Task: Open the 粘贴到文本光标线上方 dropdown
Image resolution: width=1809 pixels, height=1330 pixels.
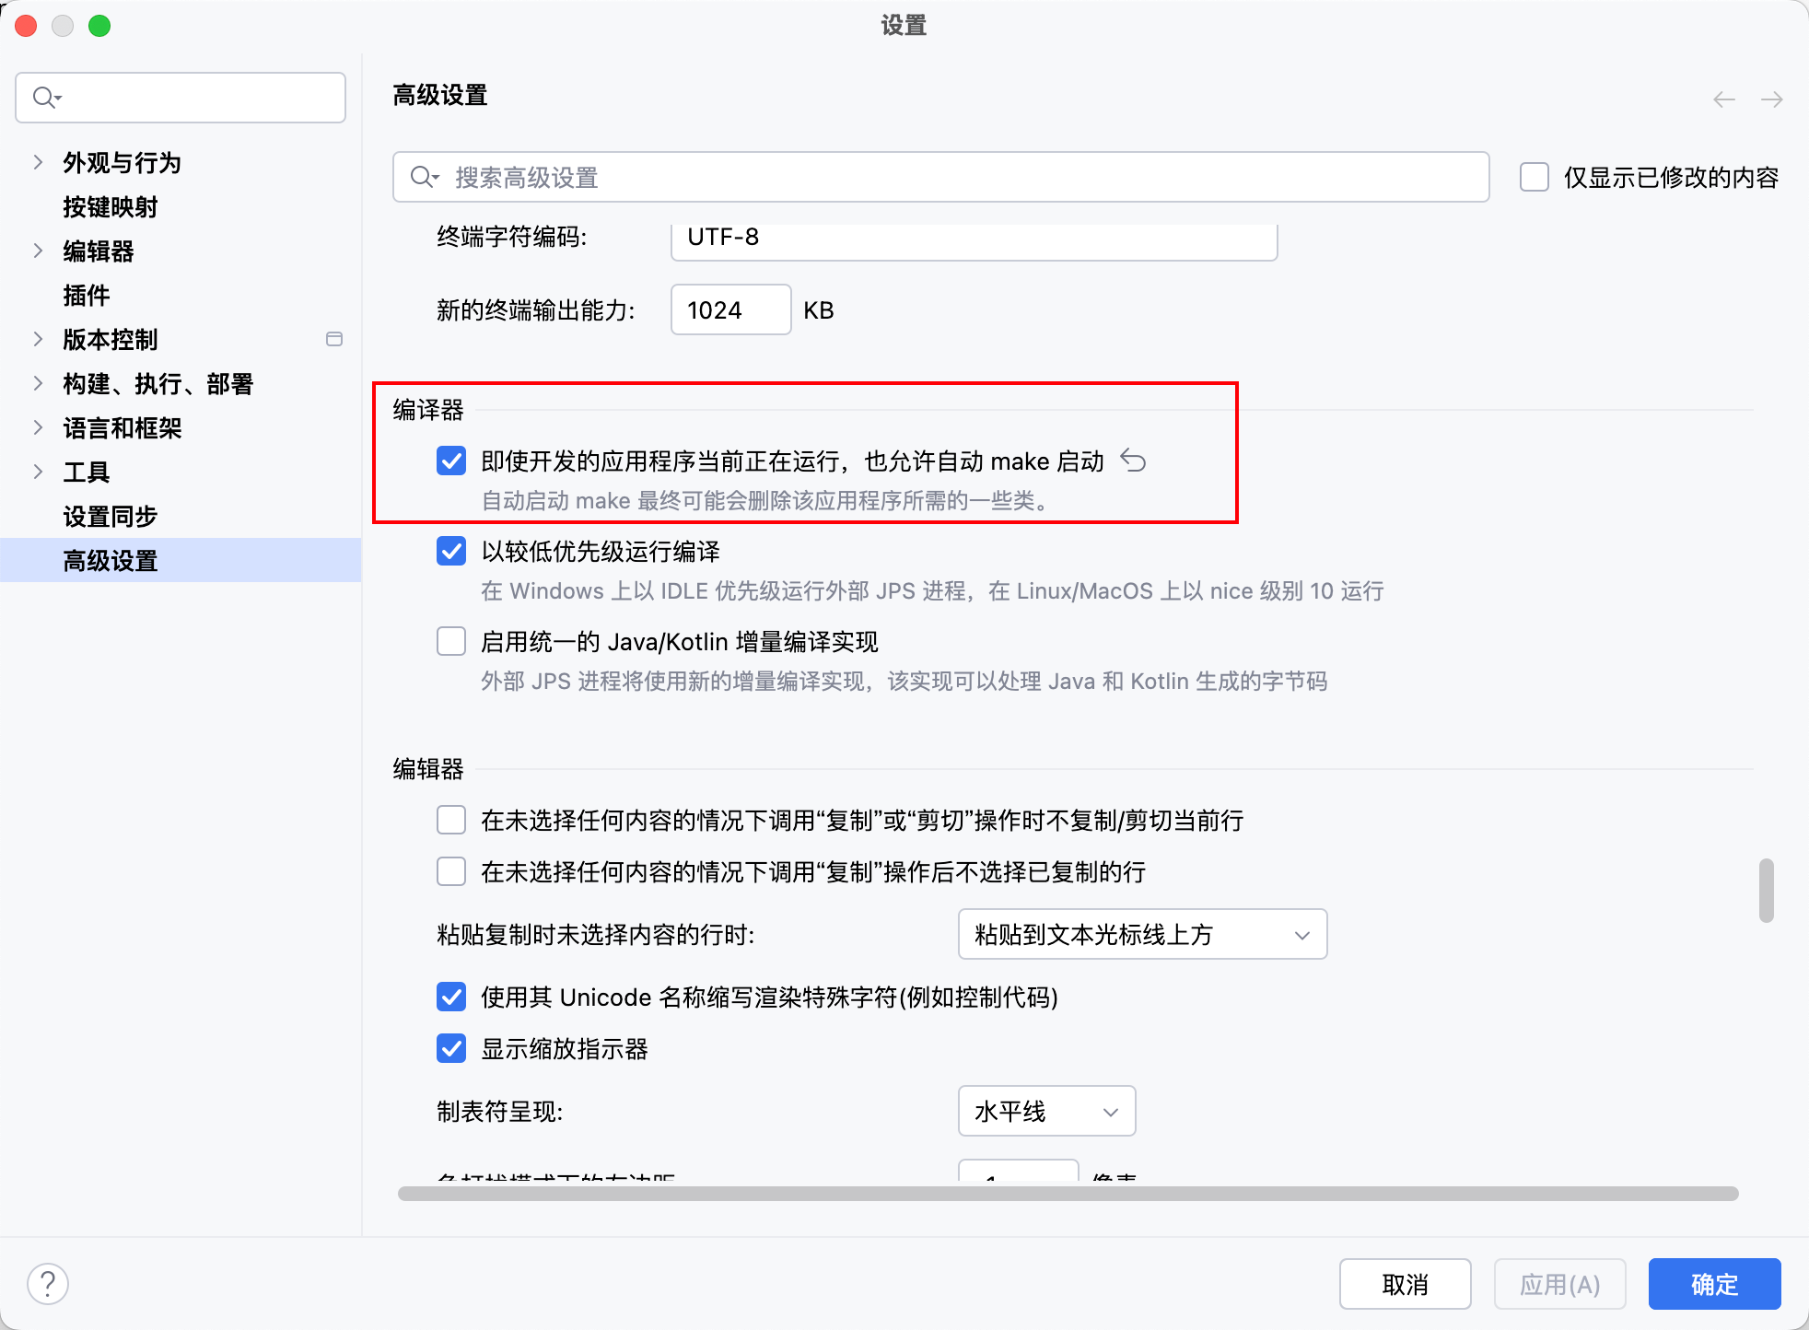Action: coord(1142,934)
